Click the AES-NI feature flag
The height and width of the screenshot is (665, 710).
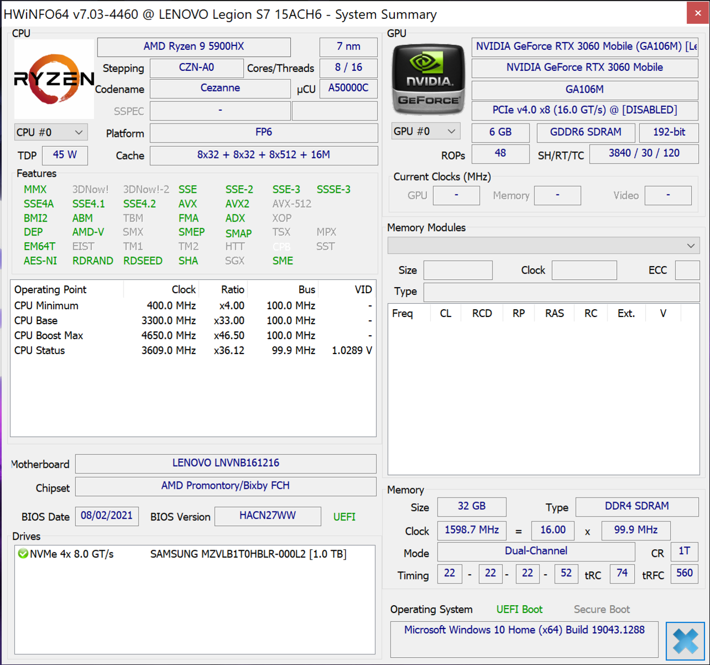40,261
